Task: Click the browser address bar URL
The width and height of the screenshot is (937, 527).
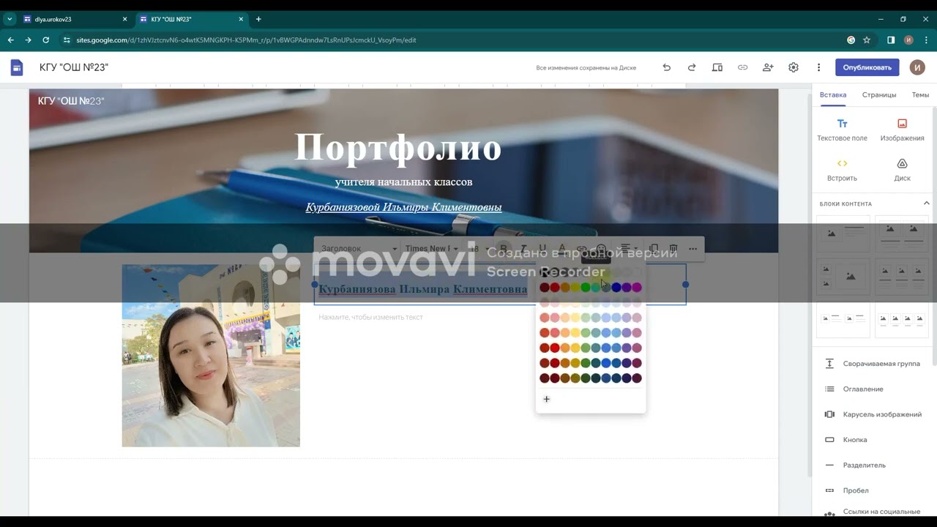Action: pyautogui.click(x=246, y=40)
